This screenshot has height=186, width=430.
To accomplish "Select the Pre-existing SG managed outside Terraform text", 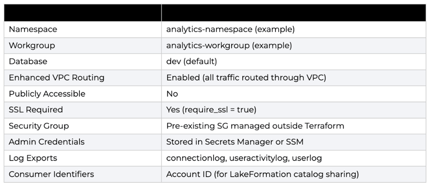I will pyautogui.click(x=255, y=126).
